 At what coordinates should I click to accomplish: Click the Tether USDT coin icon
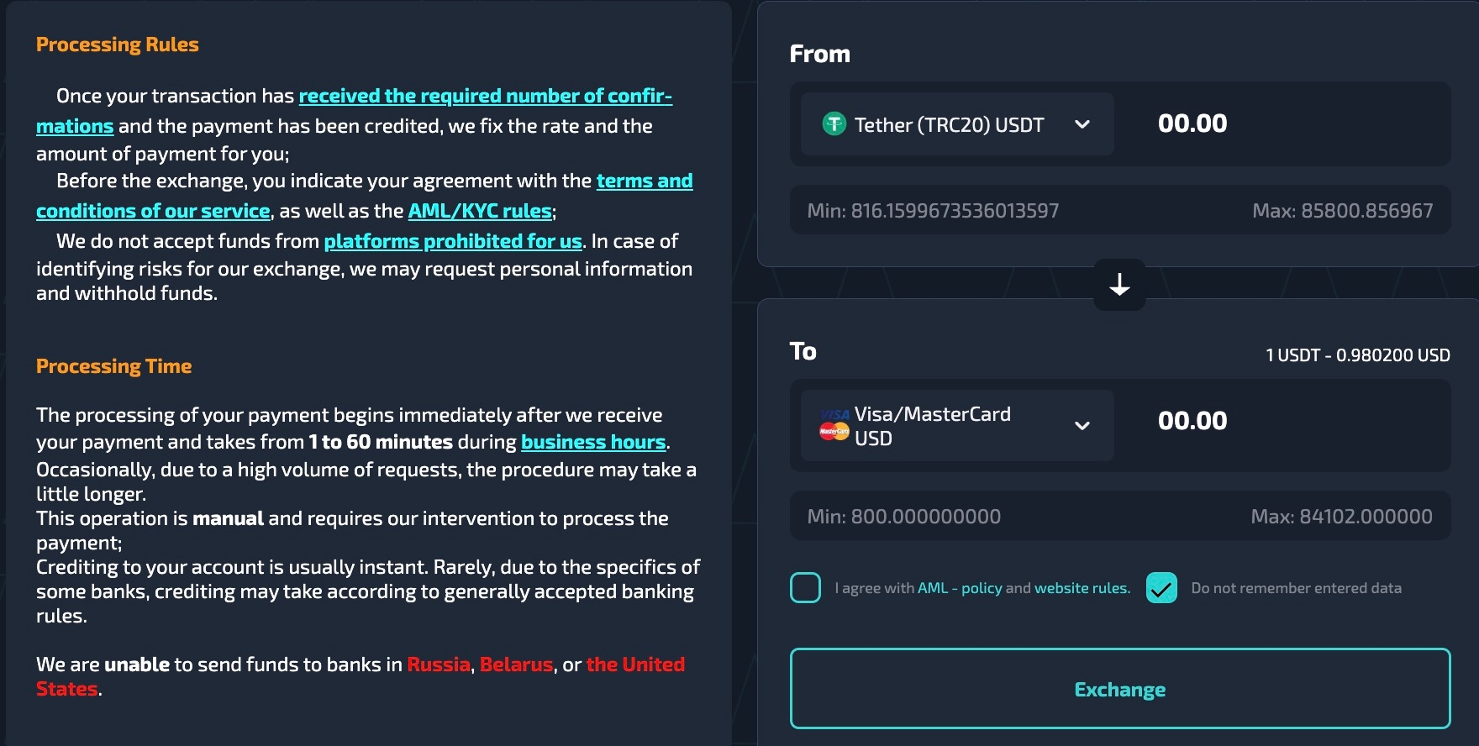(x=834, y=124)
